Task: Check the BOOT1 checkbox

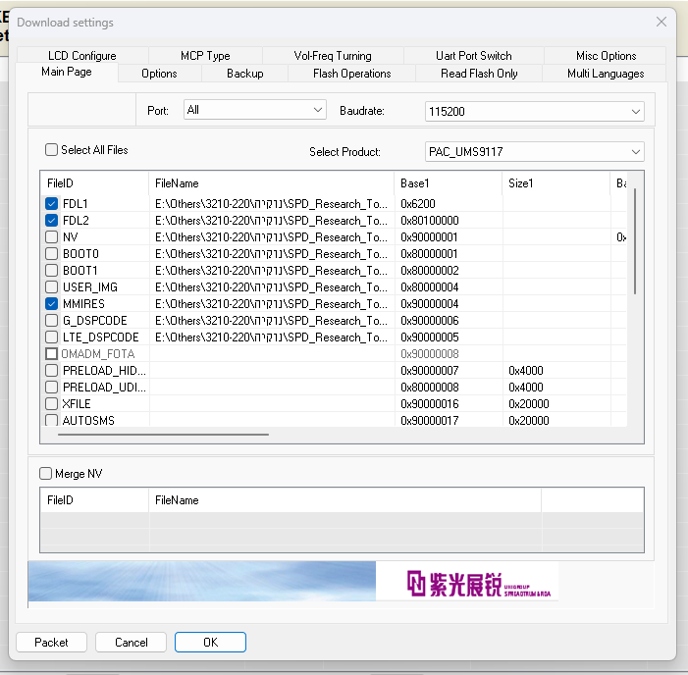Action: click(51, 271)
